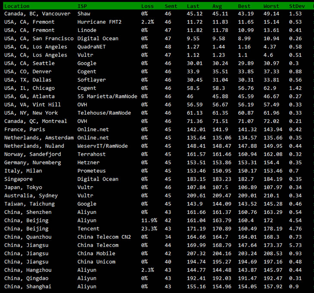The image size is (314, 293).
Task: Click the Last column header
Action: click(x=193, y=6)
